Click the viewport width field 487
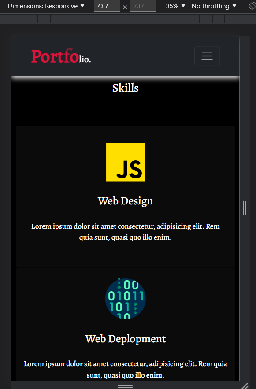The image size is (256, 389). tap(107, 6)
